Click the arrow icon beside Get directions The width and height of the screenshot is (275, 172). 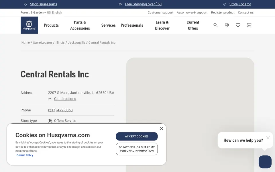(x=50, y=99)
